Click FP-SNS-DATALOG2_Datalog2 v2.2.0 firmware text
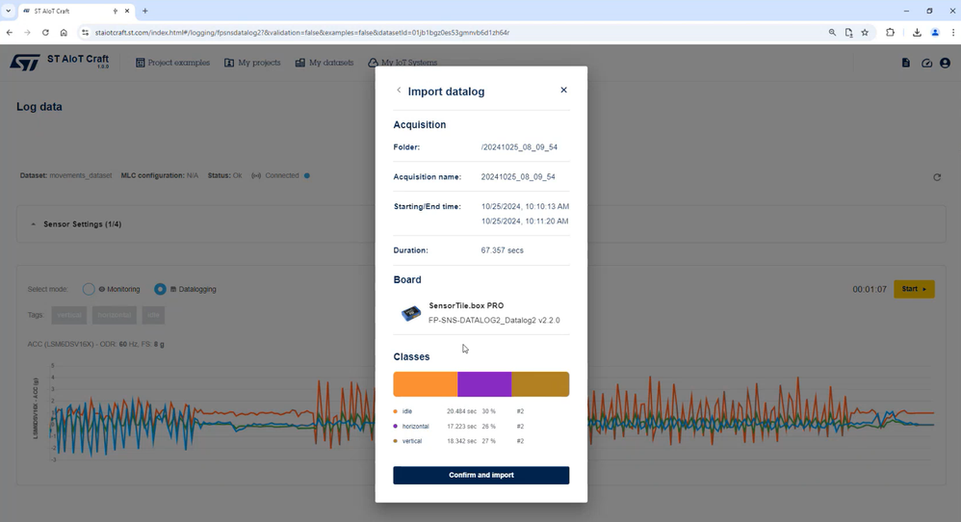961x522 pixels. (x=494, y=320)
